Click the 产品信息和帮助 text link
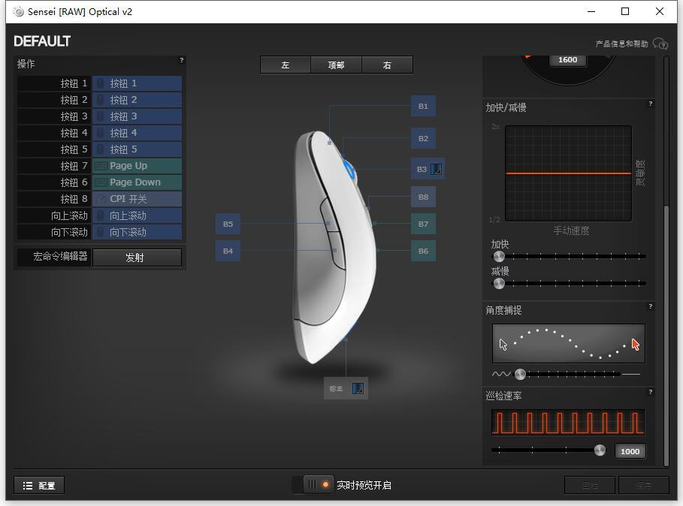Viewport: 683px width, 506px height. 621,44
